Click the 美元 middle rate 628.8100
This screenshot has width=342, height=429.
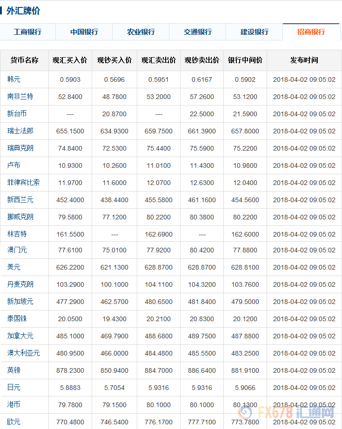pos(245,267)
